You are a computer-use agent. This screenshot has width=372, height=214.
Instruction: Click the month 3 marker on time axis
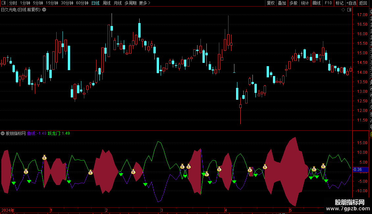coord(162,210)
